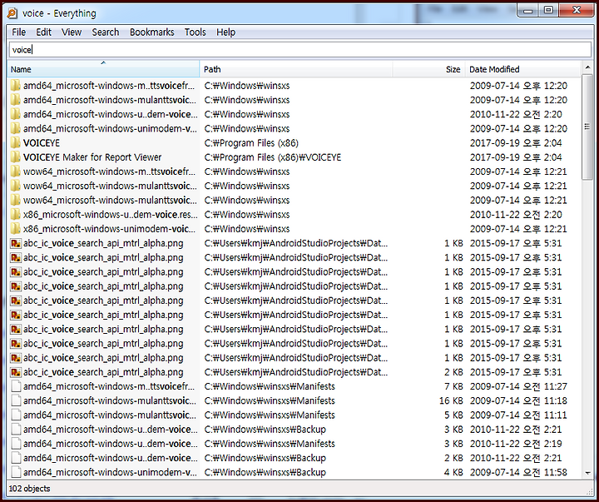
Task: Click the scrollbar up arrow of the results list
Action: 587,67
